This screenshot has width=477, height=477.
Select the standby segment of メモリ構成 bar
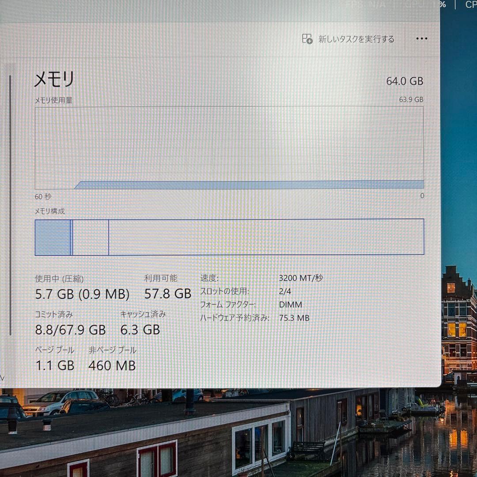pyautogui.click(x=91, y=237)
